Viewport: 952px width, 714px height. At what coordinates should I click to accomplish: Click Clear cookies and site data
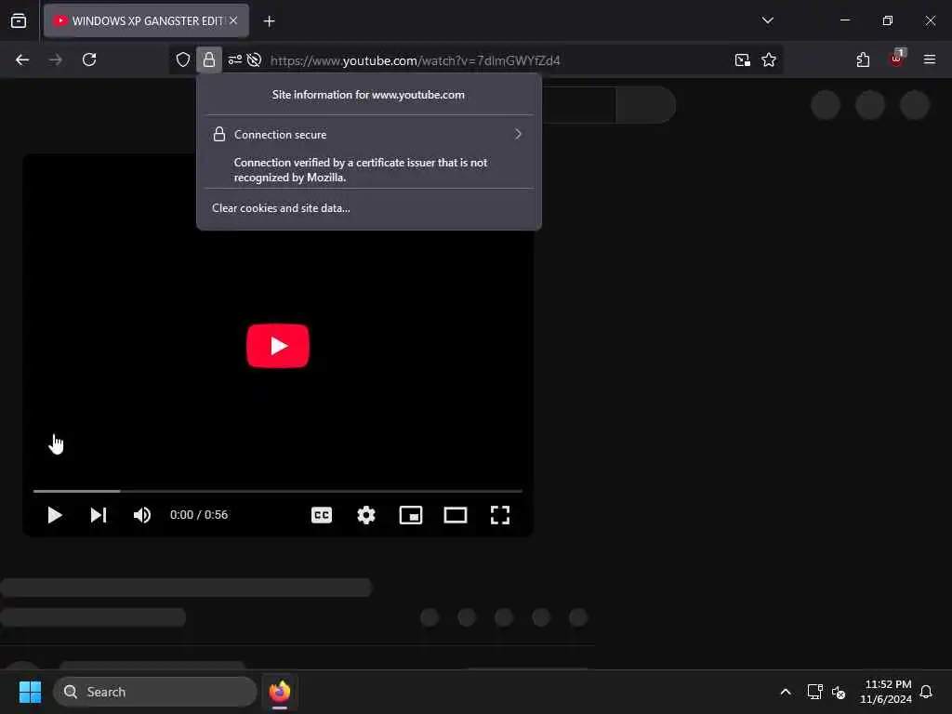[281, 207]
